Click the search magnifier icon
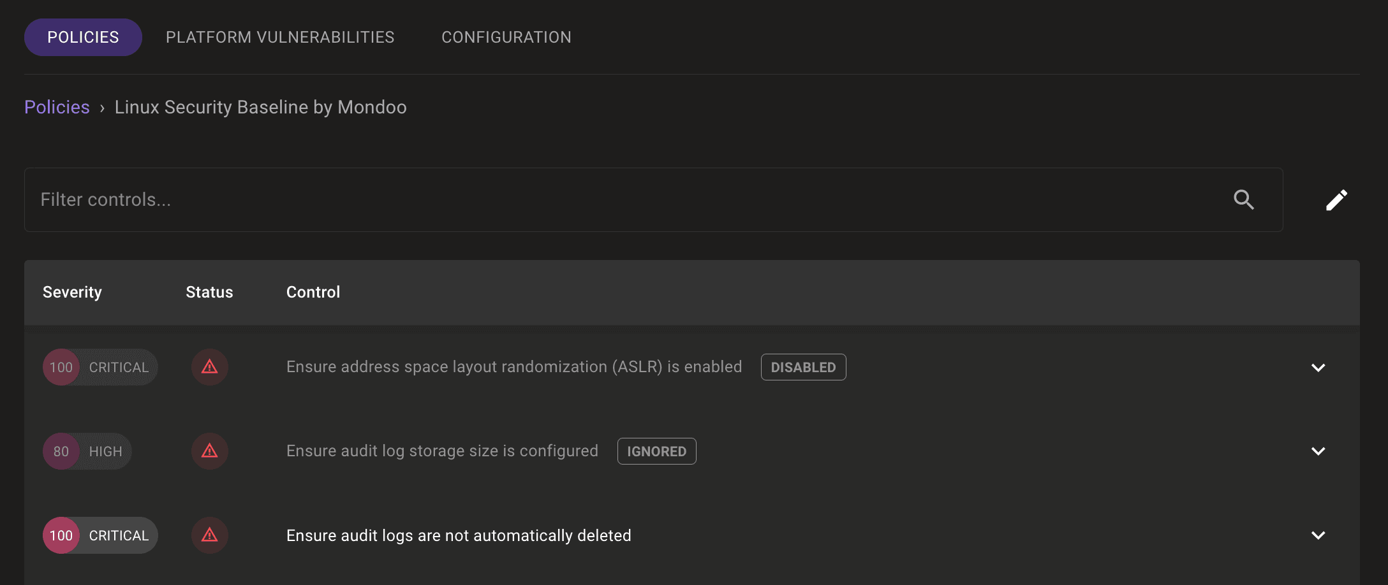The height and width of the screenshot is (585, 1388). [1243, 199]
